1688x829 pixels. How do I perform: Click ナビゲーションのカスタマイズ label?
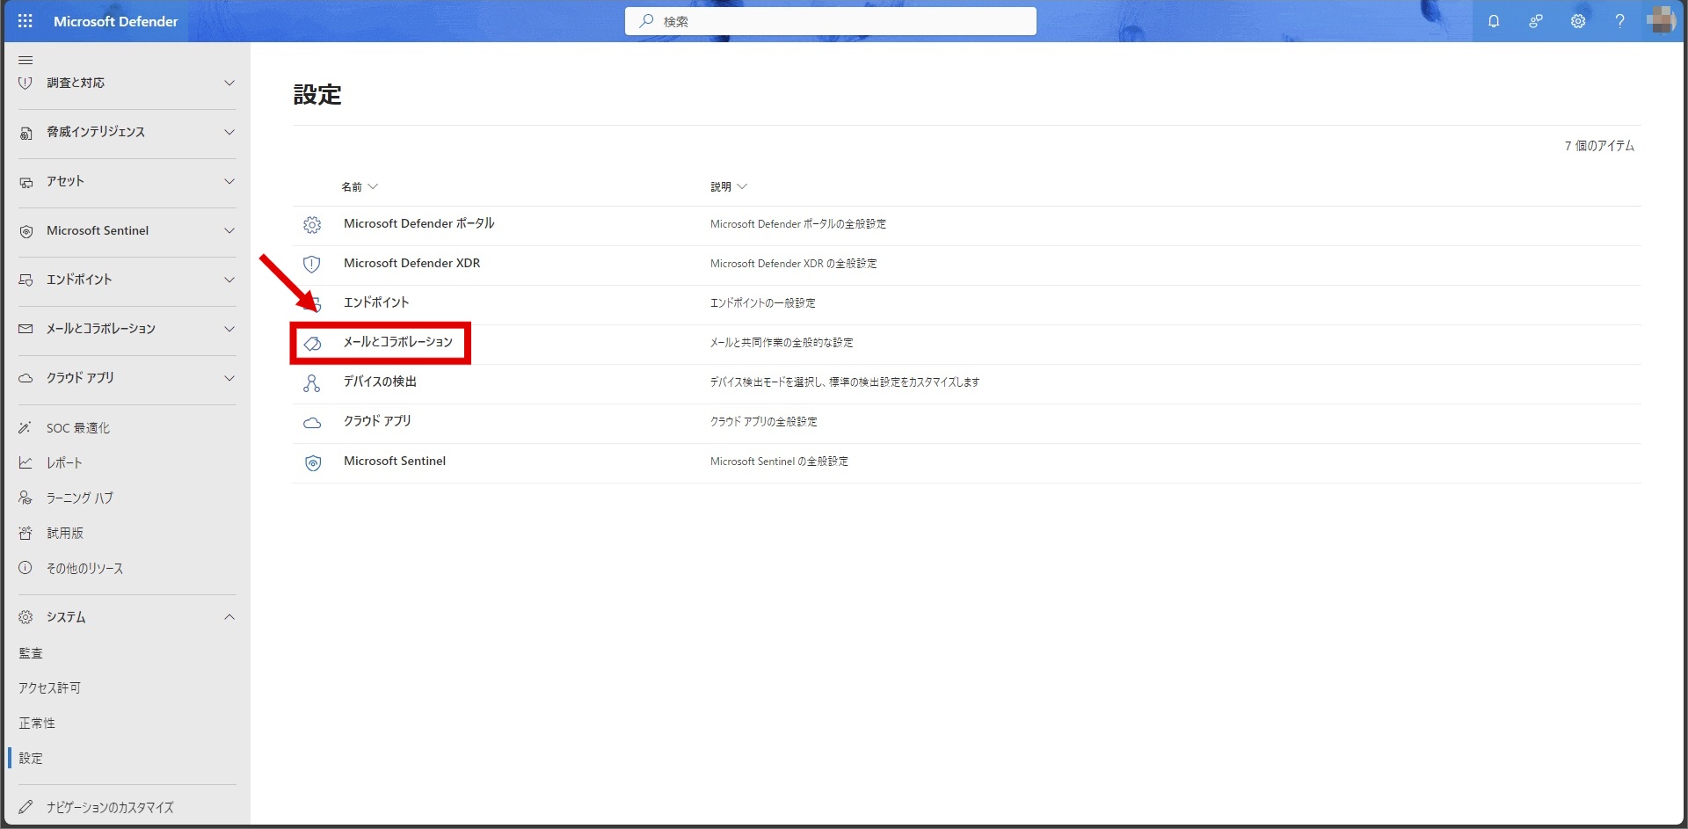click(110, 807)
